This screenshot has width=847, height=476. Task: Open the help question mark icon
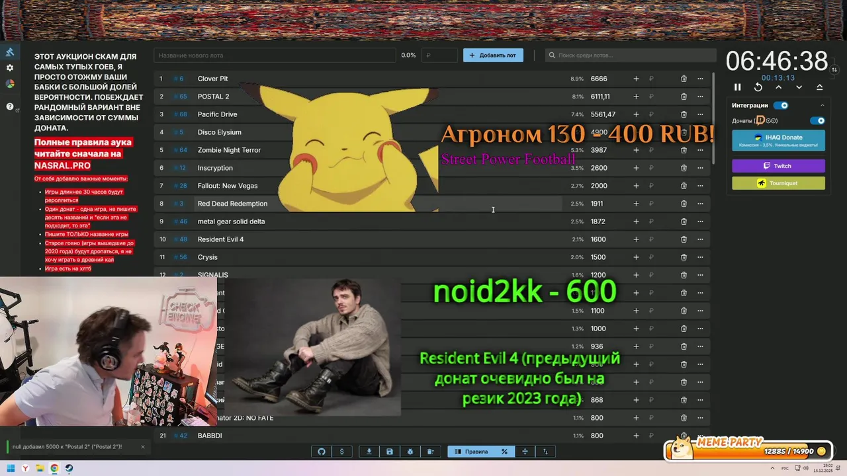pos(10,106)
